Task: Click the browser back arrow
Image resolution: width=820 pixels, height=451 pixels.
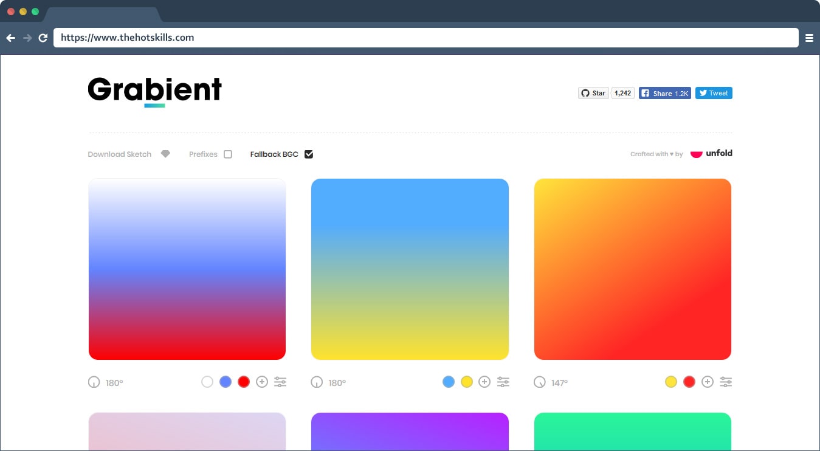Action: (x=11, y=38)
